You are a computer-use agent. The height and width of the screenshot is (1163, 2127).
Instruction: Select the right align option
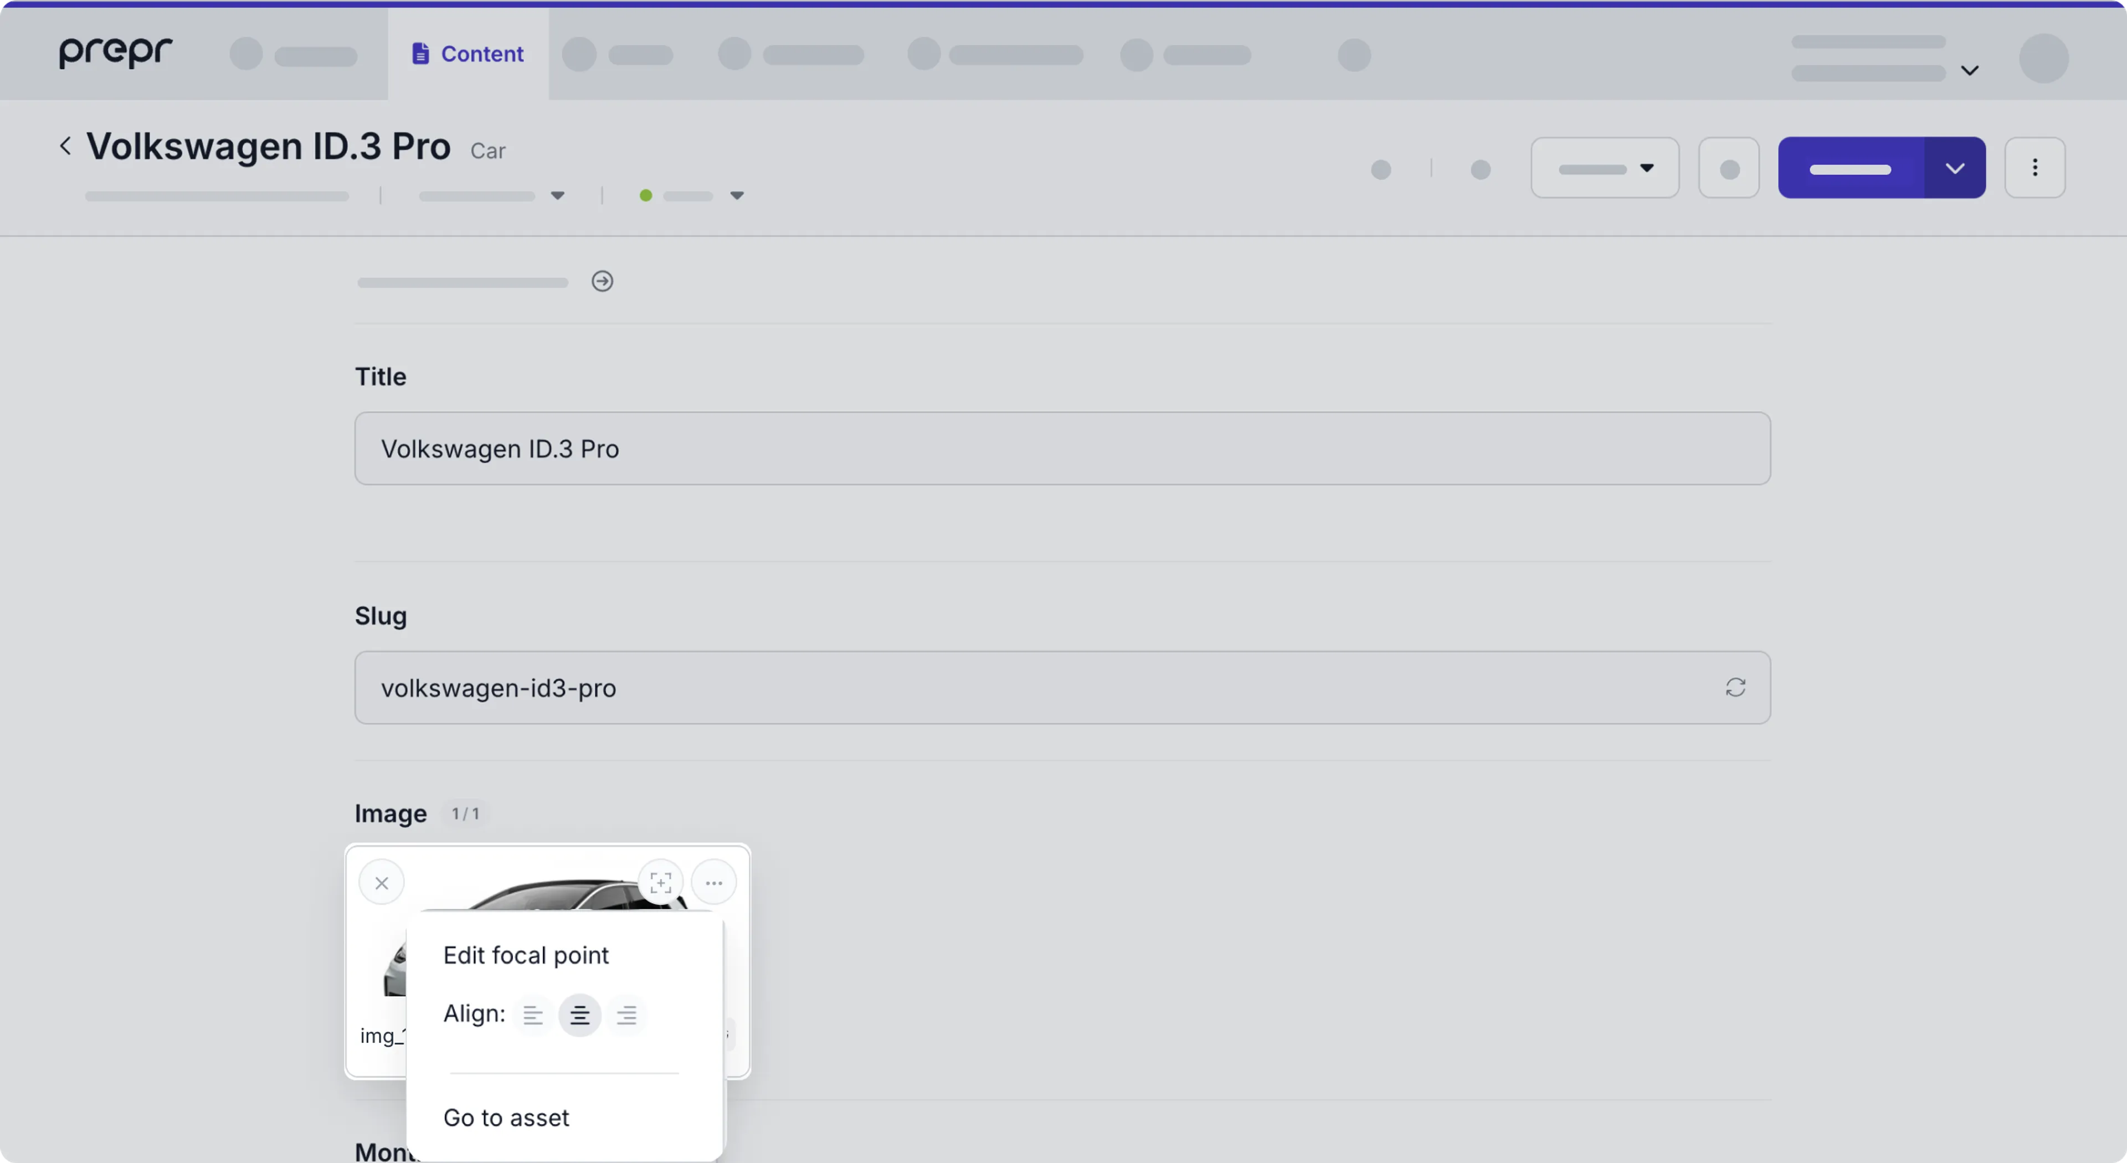pos(628,1015)
